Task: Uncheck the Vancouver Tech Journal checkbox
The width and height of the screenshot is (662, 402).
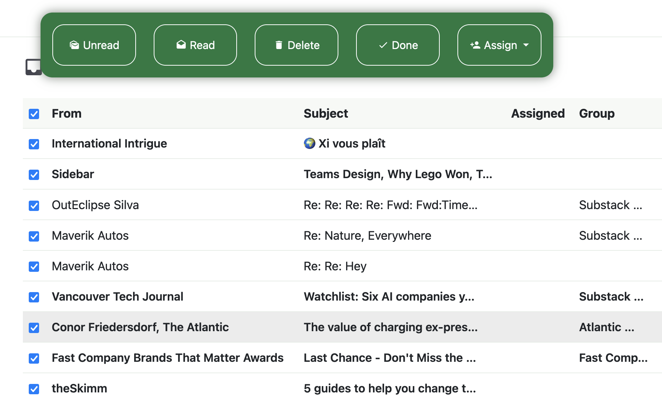Action: [34, 297]
